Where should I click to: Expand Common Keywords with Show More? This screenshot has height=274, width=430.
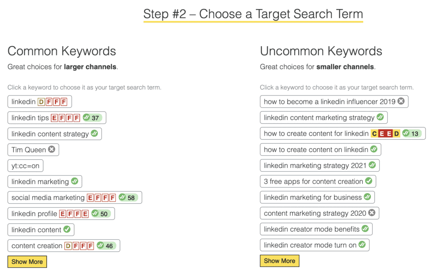pos(27,262)
